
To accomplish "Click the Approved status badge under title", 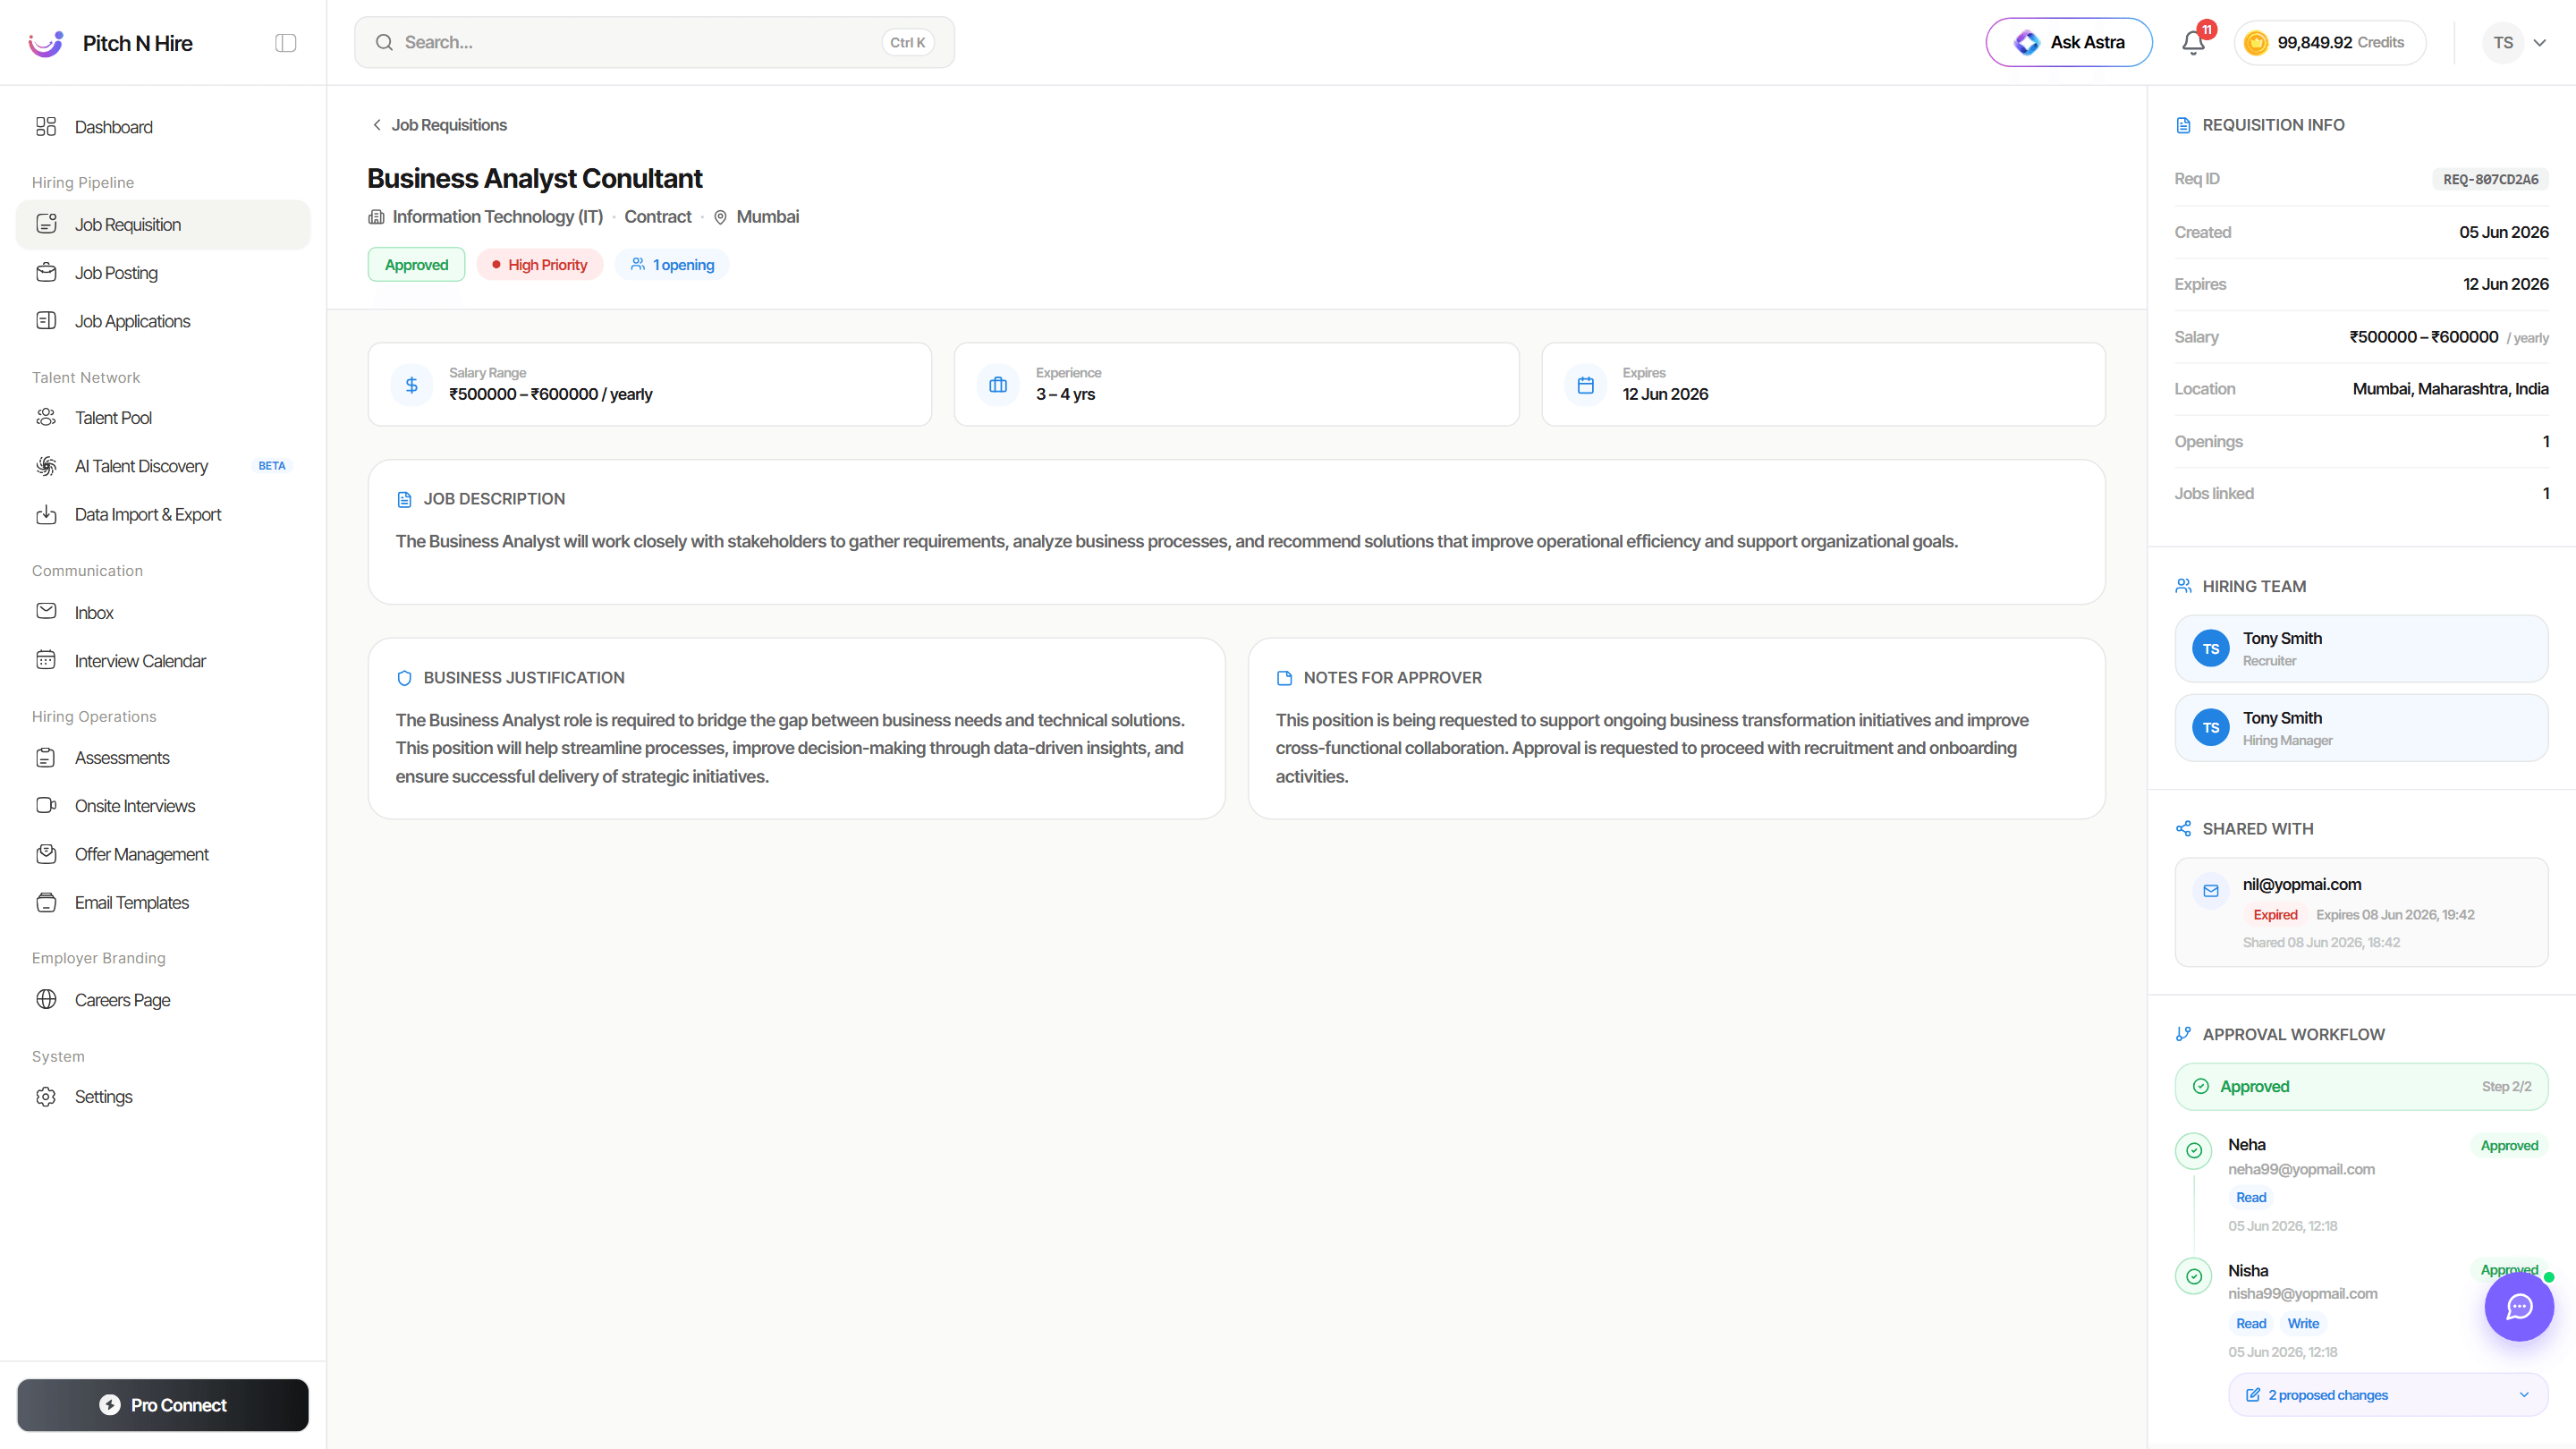I will pos(417,265).
